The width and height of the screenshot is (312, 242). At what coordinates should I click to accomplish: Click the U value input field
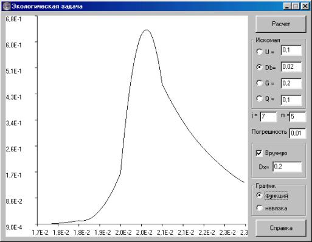pyautogui.click(x=291, y=50)
